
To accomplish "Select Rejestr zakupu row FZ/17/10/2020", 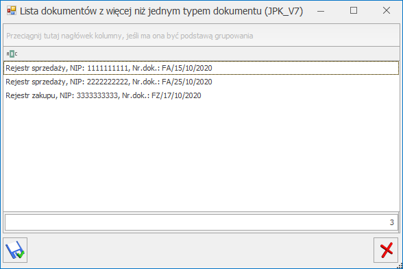I will click(201, 95).
